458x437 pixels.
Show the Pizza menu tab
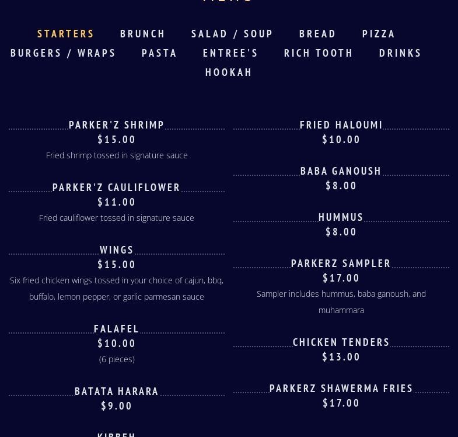click(x=379, y=34)
